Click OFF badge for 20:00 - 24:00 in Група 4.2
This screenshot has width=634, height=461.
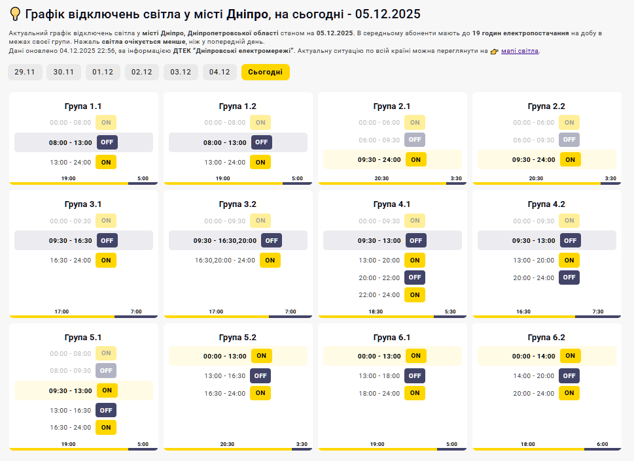pos(569,278)
